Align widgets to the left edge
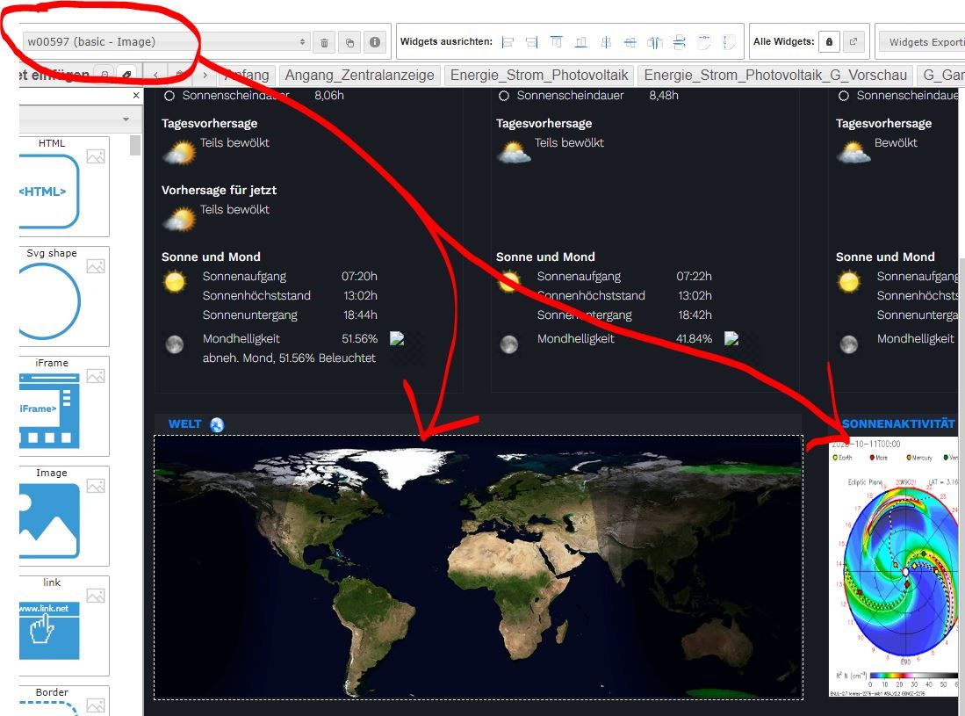Screen dimensions: 965x716 pos(508,42)
